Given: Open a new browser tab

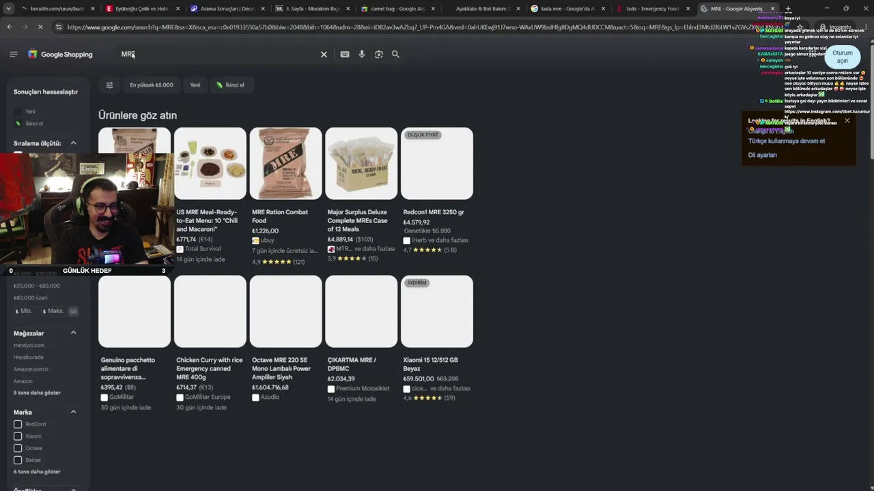Looking at the screenshot, I should tap(788, 9).
